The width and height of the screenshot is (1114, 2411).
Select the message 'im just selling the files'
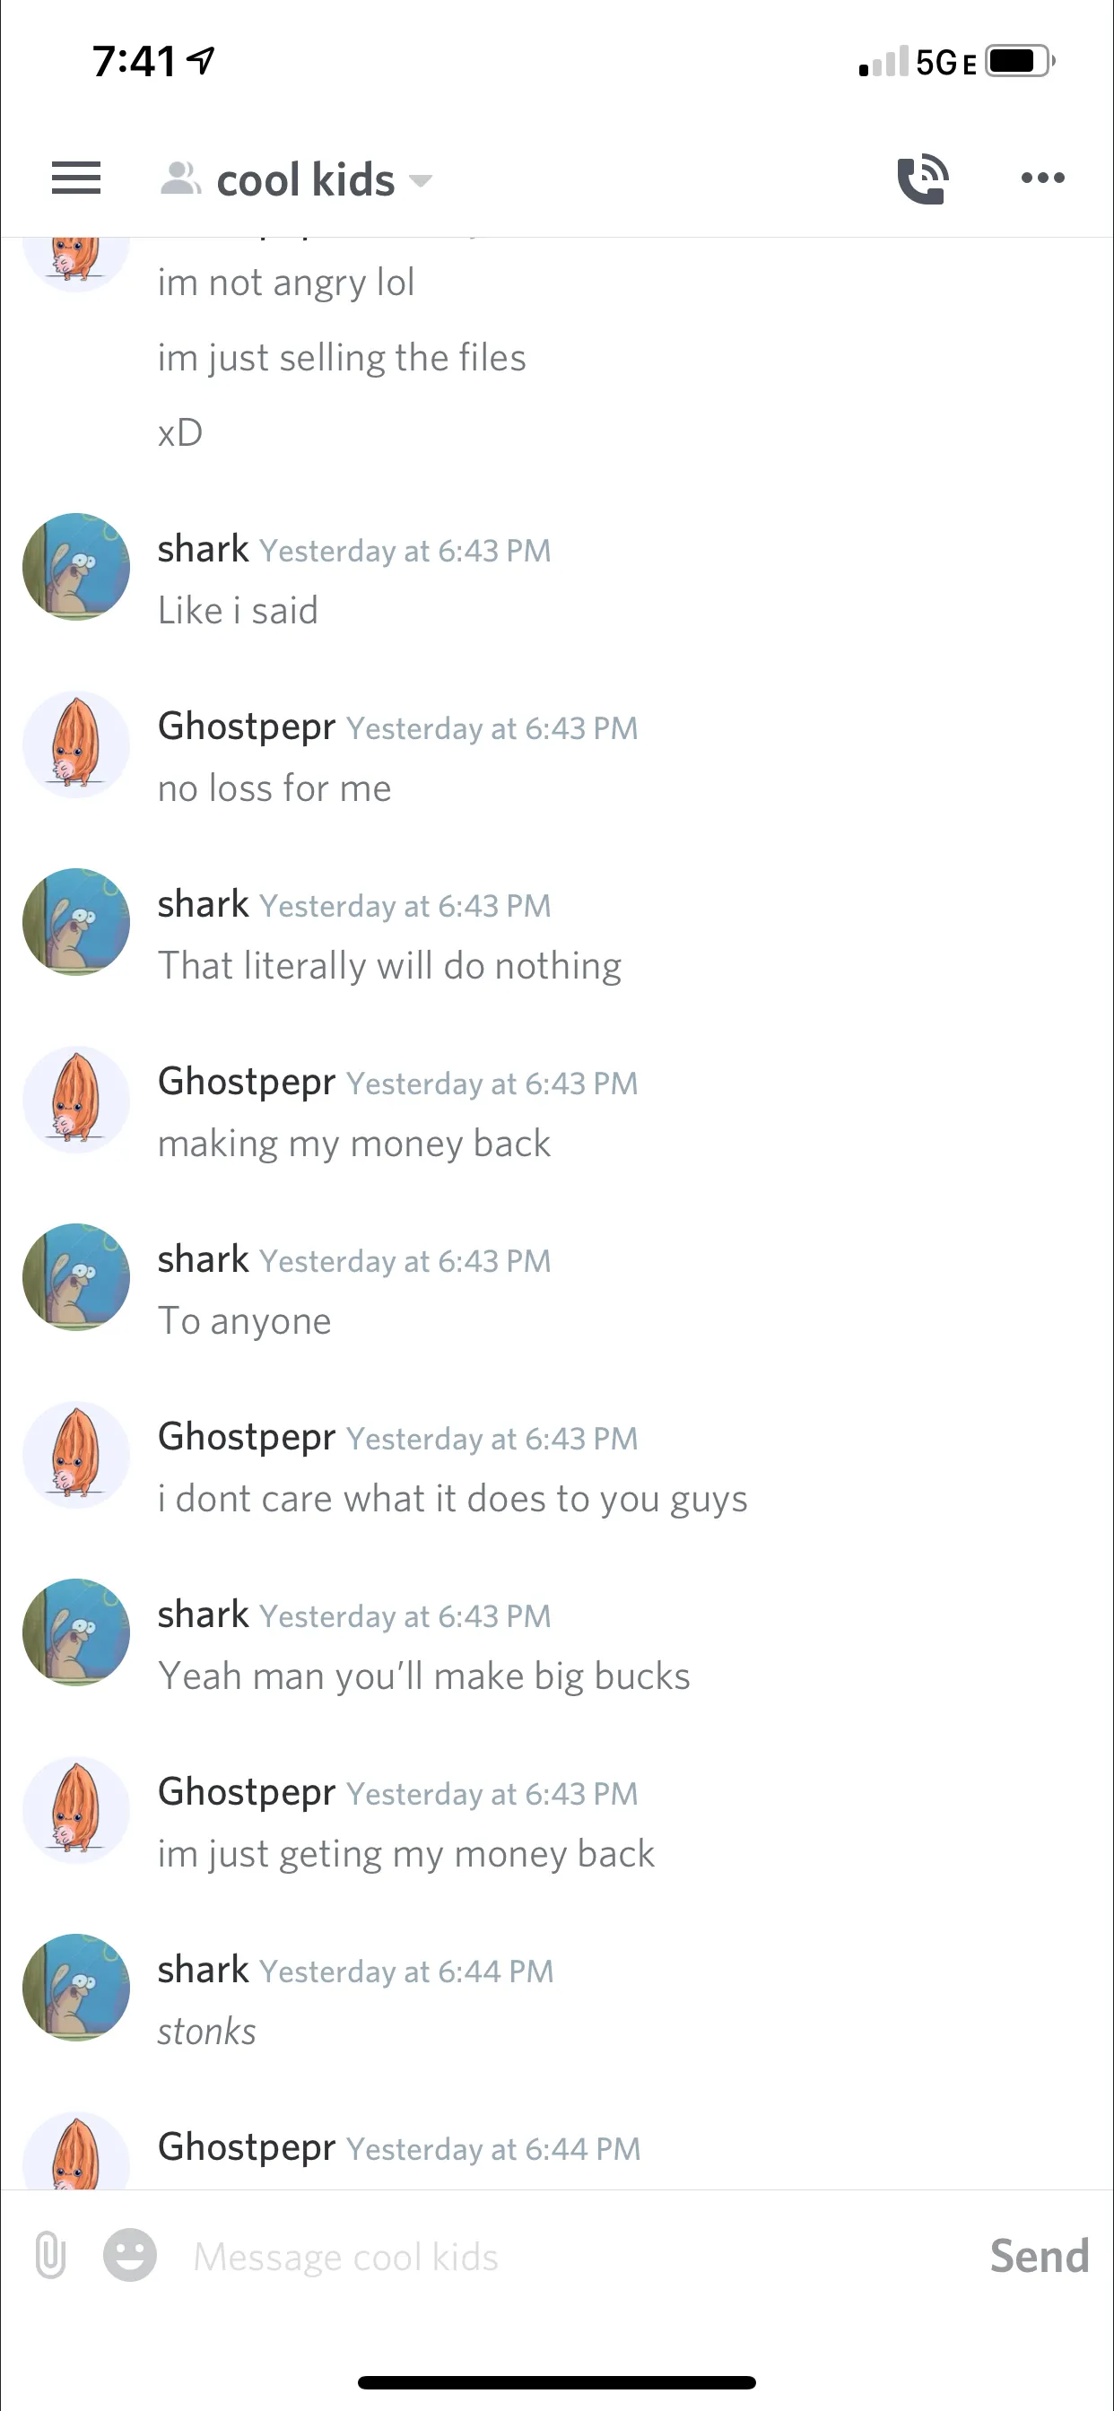[x=342, y=358]
